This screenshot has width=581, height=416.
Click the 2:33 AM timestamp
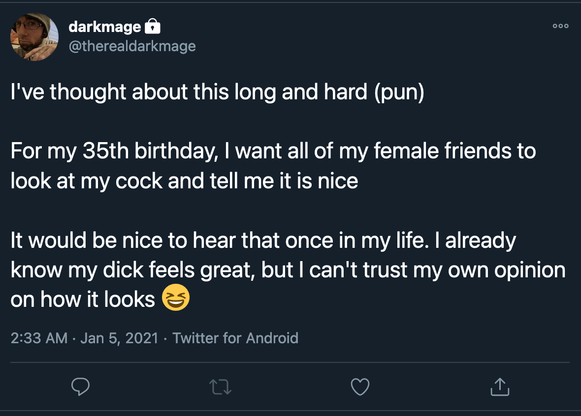tap(39, 338)
